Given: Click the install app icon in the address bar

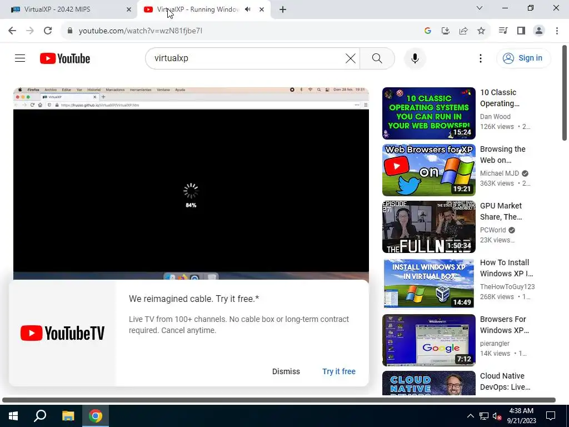Looking at the screenshot, I should coord(445,31).
